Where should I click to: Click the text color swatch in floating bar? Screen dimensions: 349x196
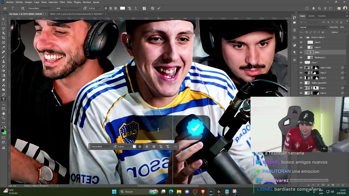coord(134,146)
